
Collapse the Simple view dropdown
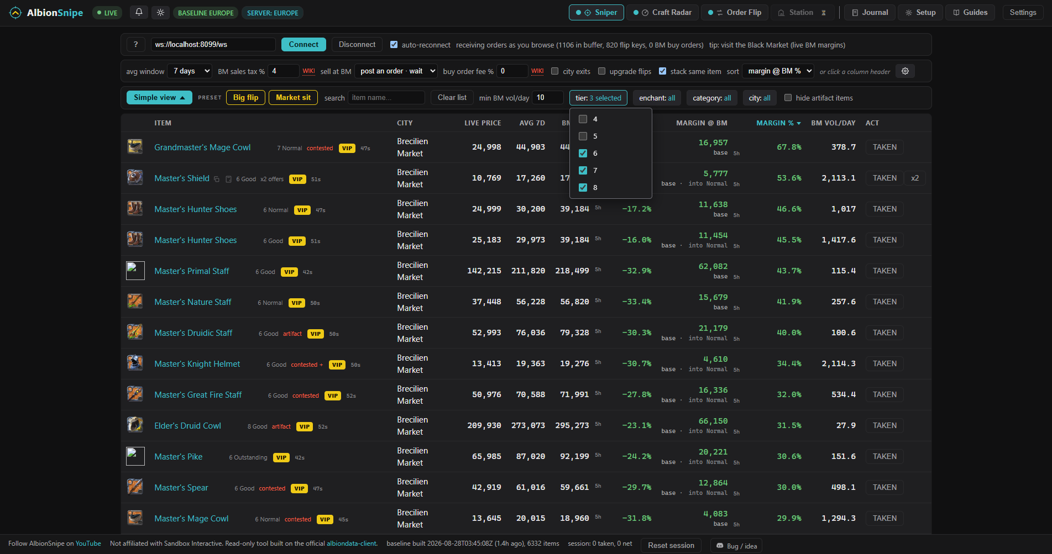159,98
